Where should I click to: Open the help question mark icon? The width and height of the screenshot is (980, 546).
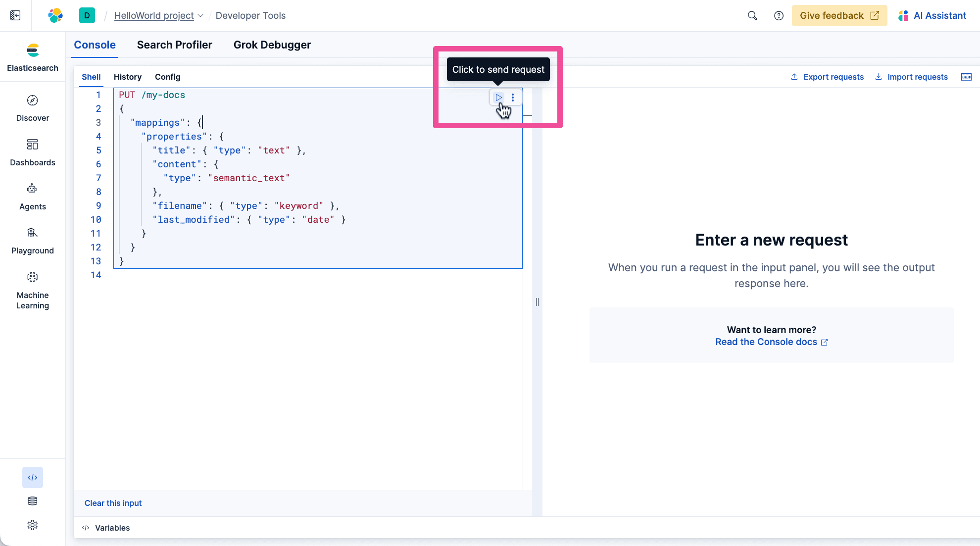pos(779,15)
